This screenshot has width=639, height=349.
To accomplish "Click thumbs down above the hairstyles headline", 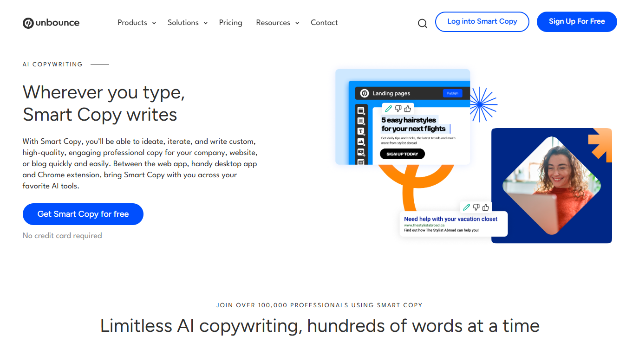I will (x=398, y=109).
